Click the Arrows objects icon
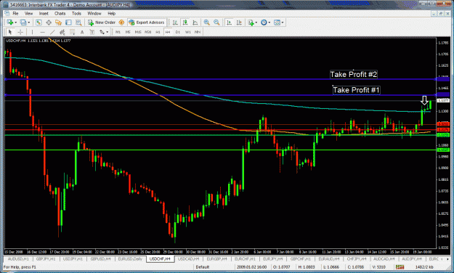454x273 pixels. [x=102, y=32]
